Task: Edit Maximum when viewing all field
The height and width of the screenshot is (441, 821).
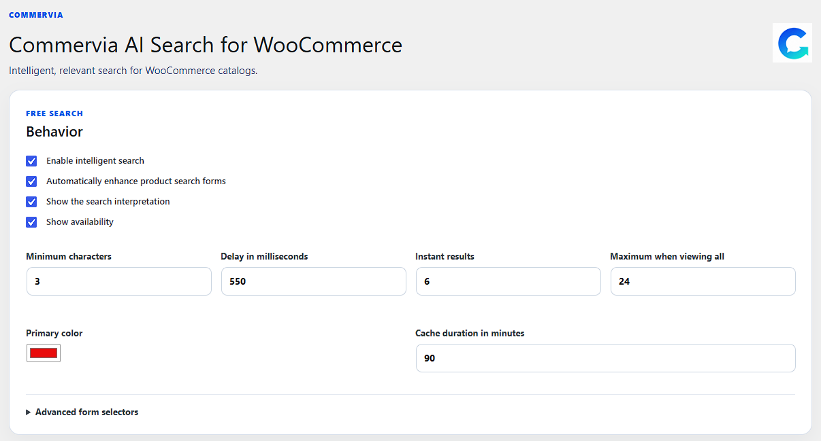Action: [x=703, y=281]
